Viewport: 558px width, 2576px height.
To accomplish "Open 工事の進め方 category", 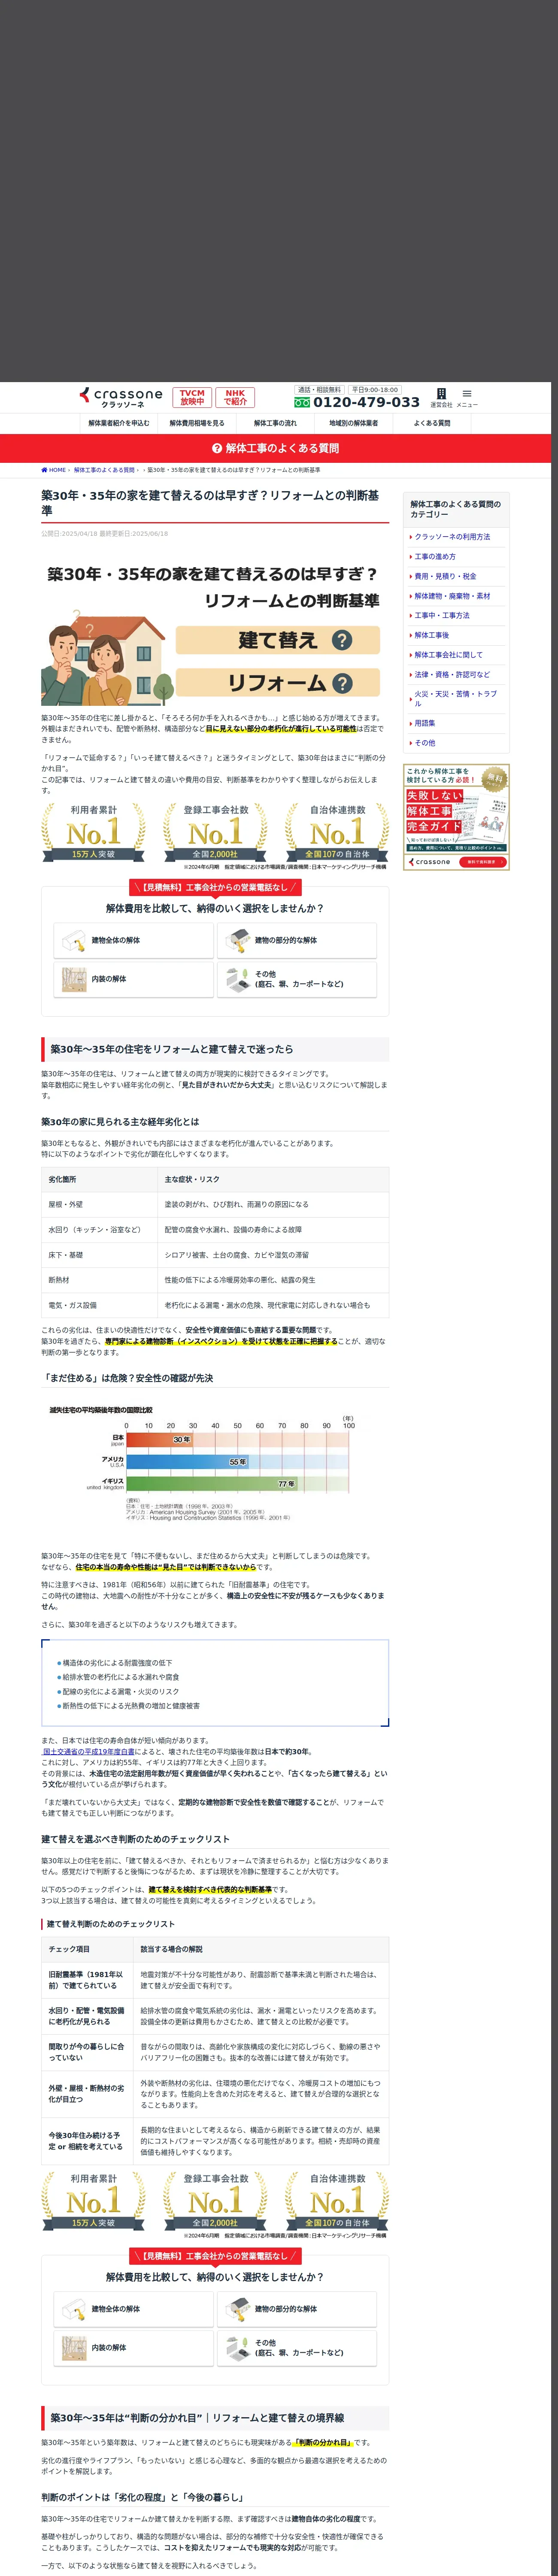I will pyautogui.click(x=435, y=556).
